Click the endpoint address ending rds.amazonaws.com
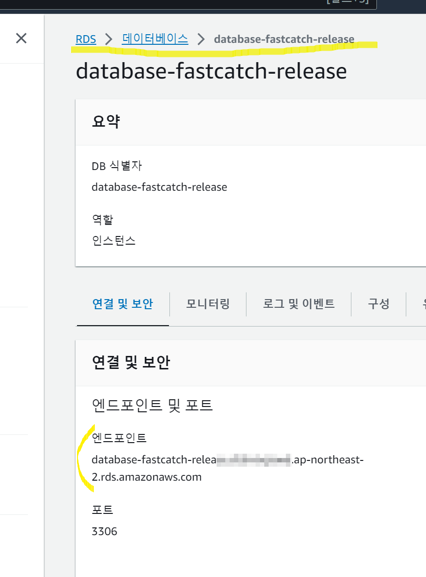 (x=227, y=468)
